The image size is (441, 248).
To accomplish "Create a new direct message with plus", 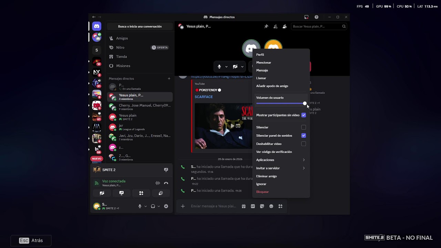I will 169,79.
